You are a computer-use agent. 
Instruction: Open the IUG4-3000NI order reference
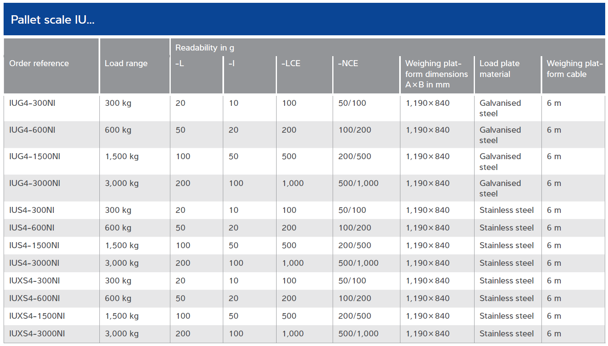(34, 183)
